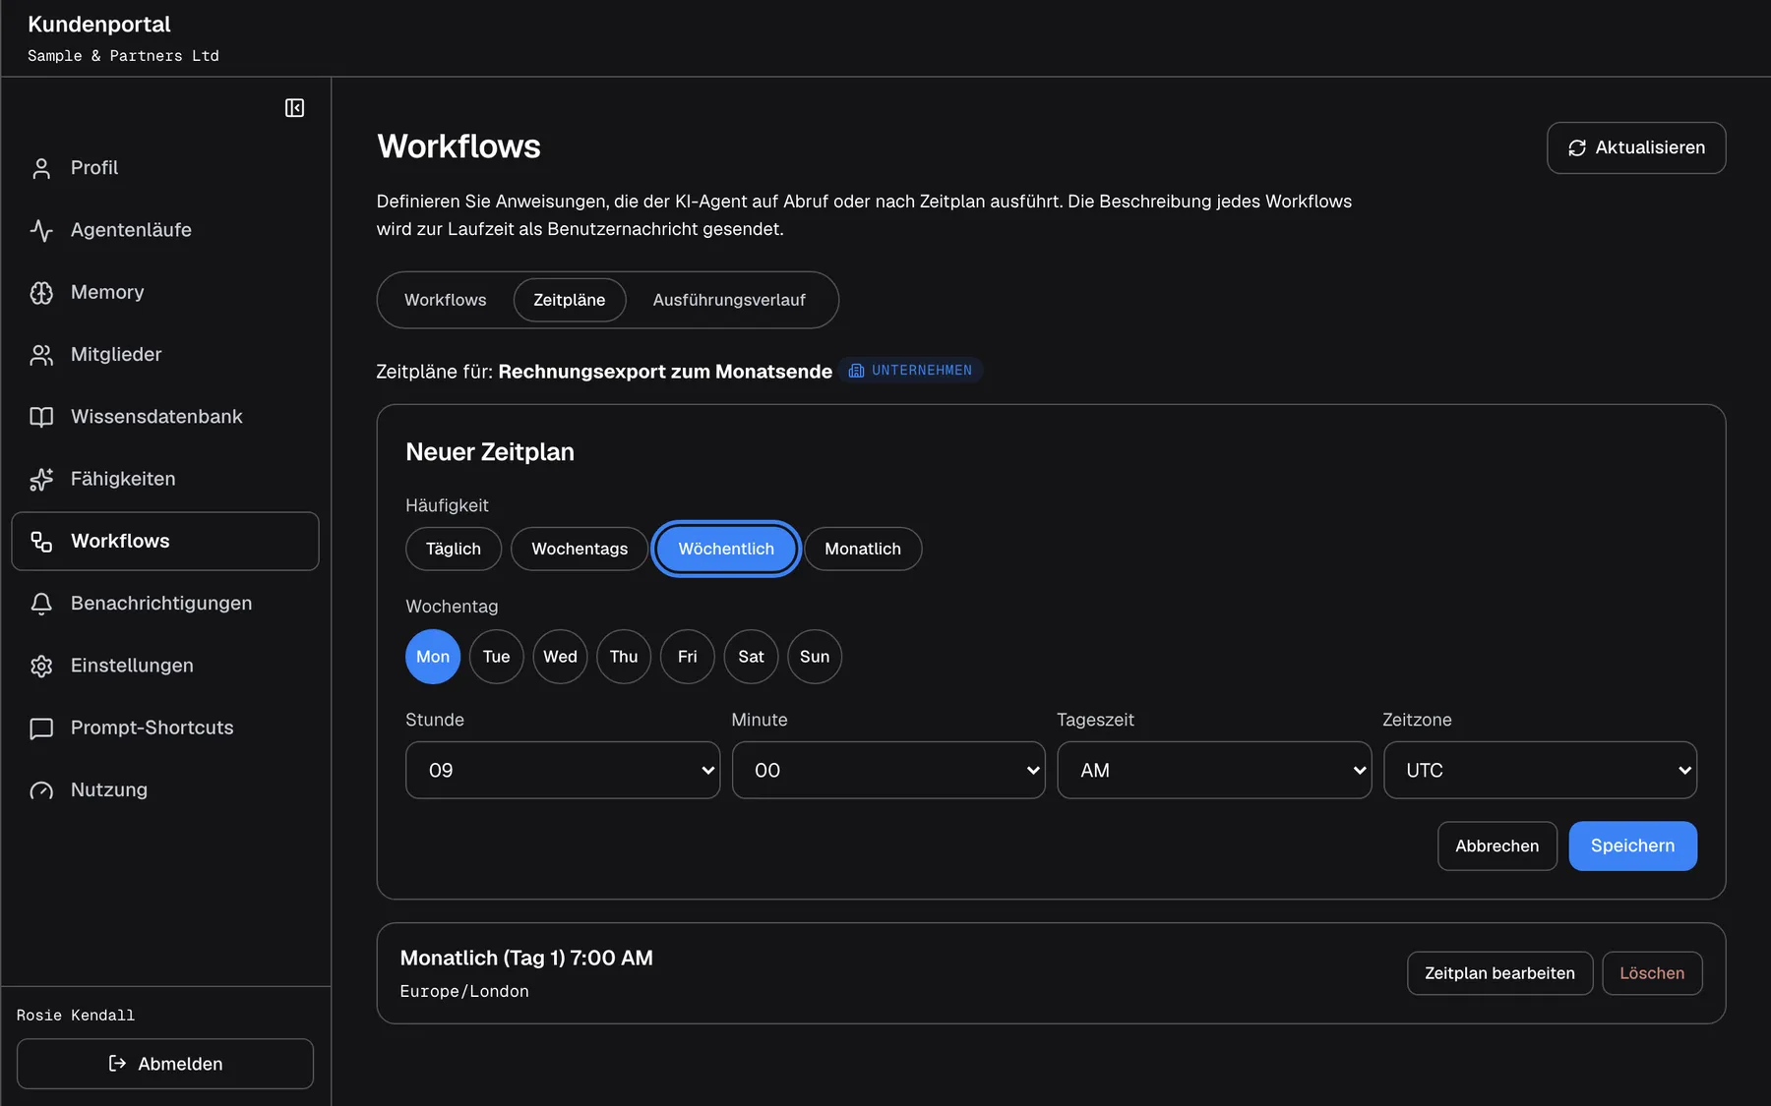Switch to the Zeitpläne tab
The width and height of the screenshot is (1771, 1106).
(x=570, y=300)
